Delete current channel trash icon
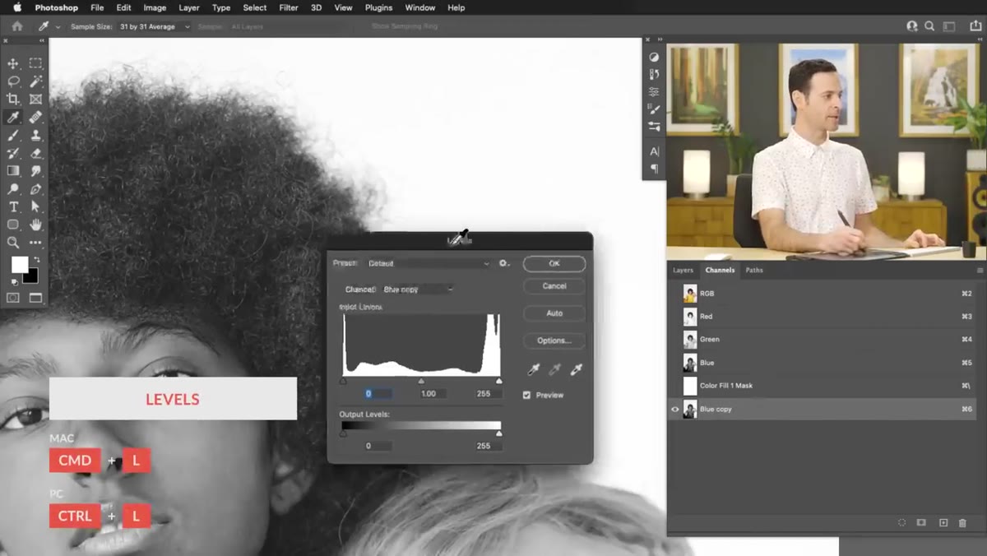The width and height of the screenshot is (987, 556). [962, 522]
